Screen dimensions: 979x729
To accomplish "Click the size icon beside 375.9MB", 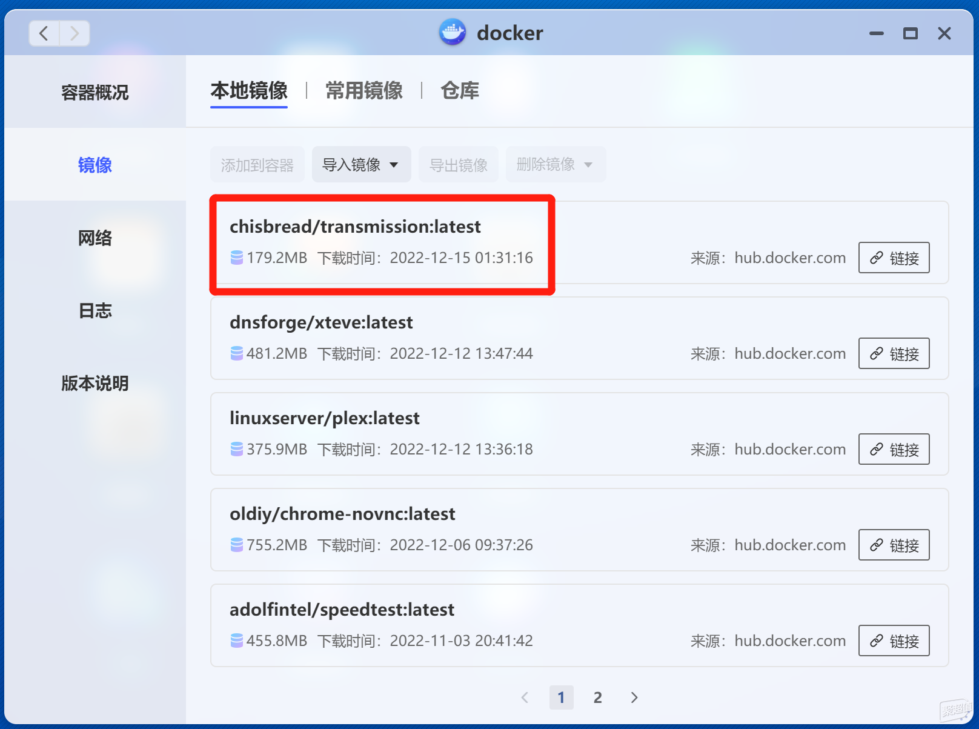I will pyautogui.click(x=237, y=449).
